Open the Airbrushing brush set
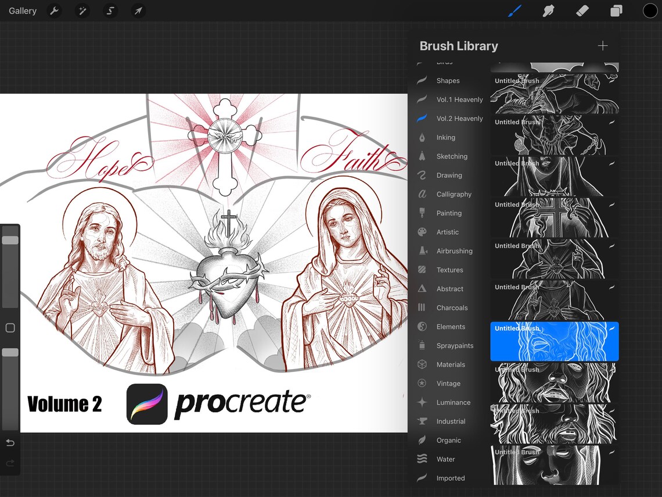Image resolution: width=662 pixels, height=497 pixels. coord(455,251)
